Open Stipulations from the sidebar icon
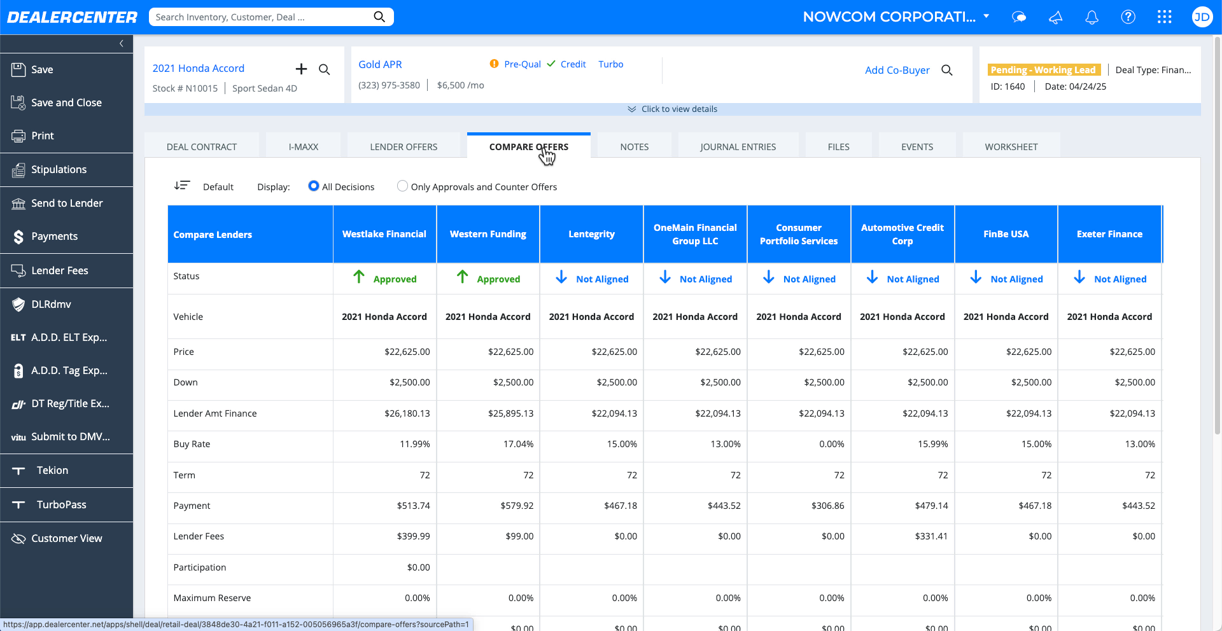Viewport: 1222px width, 631px height. (18, 169)
